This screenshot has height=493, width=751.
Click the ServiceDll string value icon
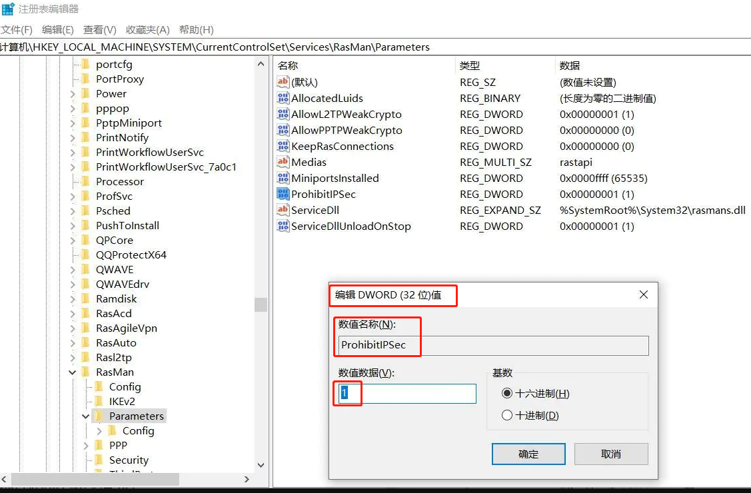[283, 211]
